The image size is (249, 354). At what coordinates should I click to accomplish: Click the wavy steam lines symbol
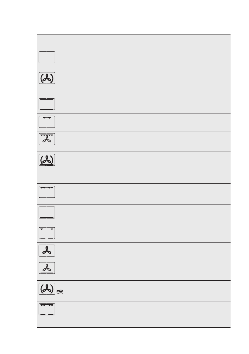(60, 292)
